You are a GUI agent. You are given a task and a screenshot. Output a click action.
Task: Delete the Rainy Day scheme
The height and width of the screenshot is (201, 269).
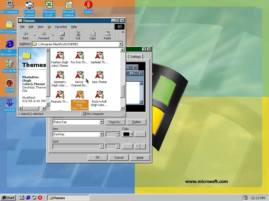click(x=137, y=122)
